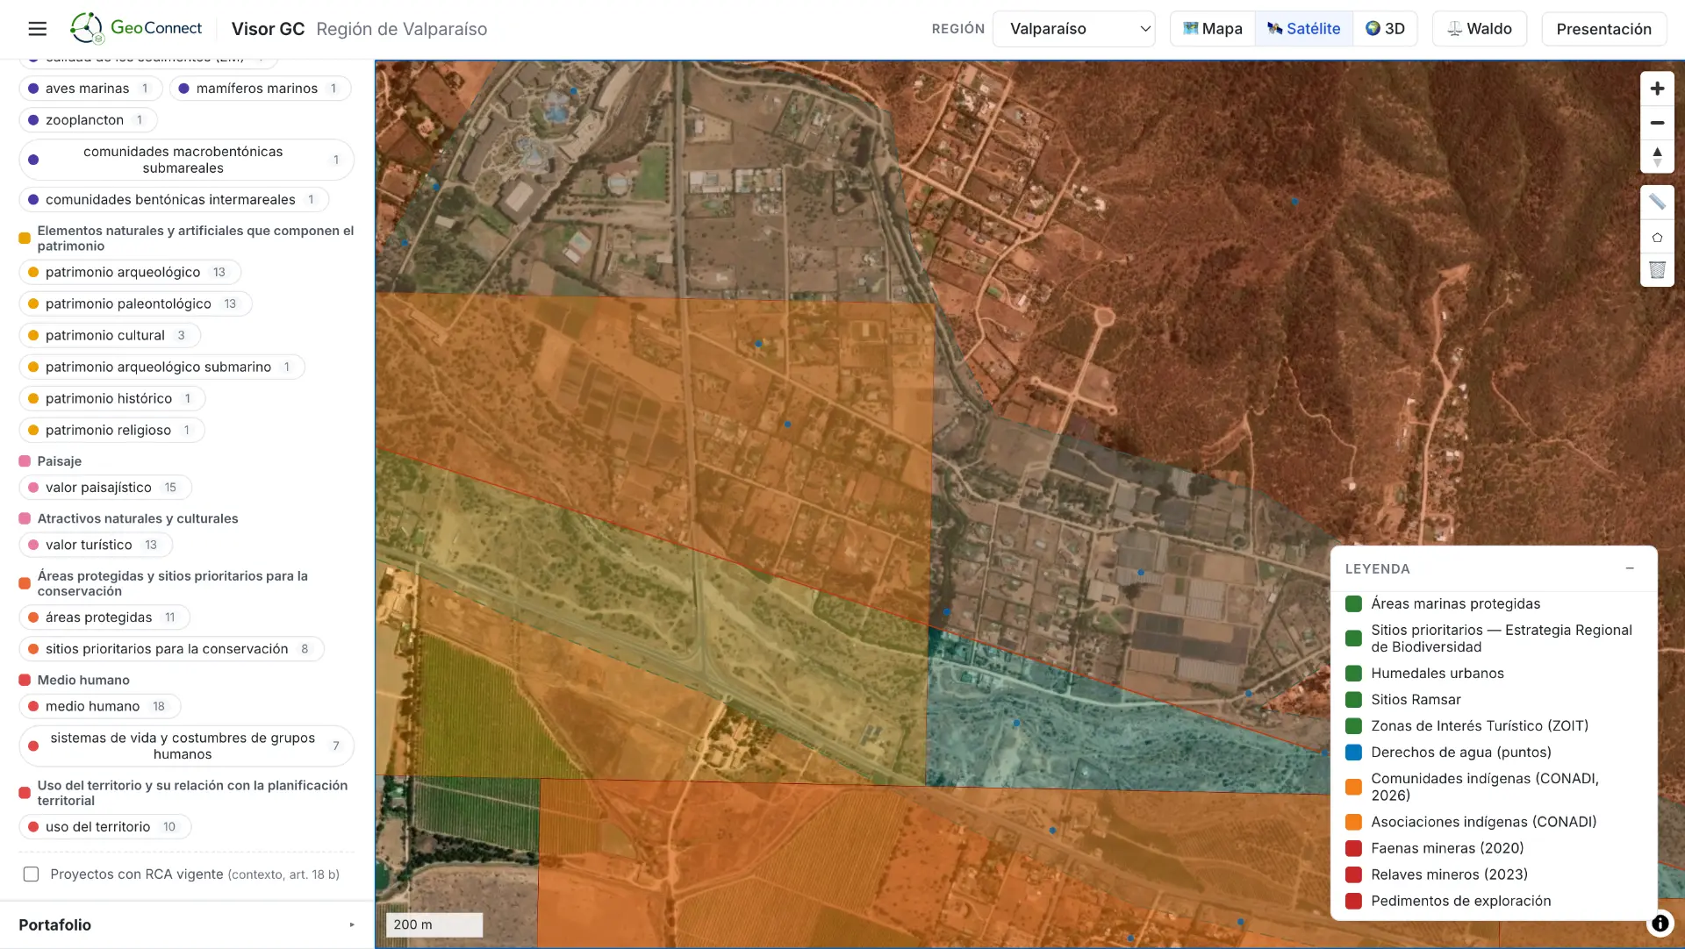Select áreas protegidas chip
Viewport: 1685px width, 949px height.
104,617
